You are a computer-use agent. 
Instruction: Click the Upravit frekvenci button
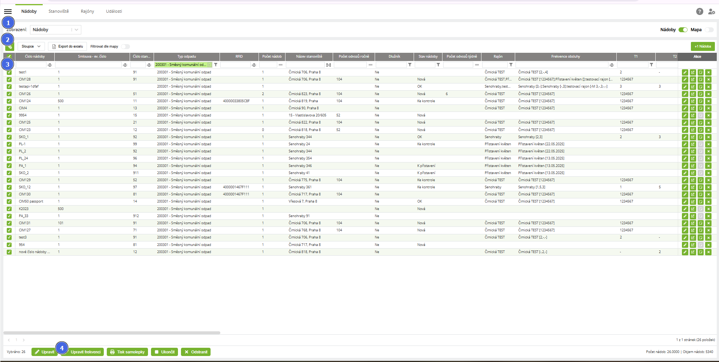click(x=82, y=352)
